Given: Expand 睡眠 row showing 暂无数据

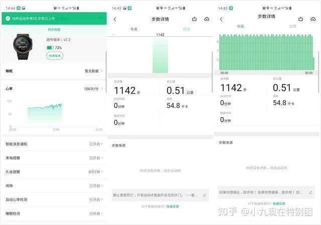Looking at the screenshot, I should click(54, 71).
